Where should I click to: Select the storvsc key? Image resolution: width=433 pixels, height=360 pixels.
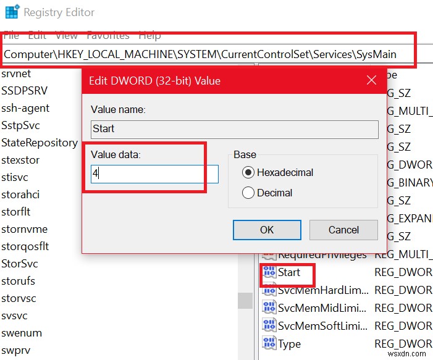(x=19, y=298)
